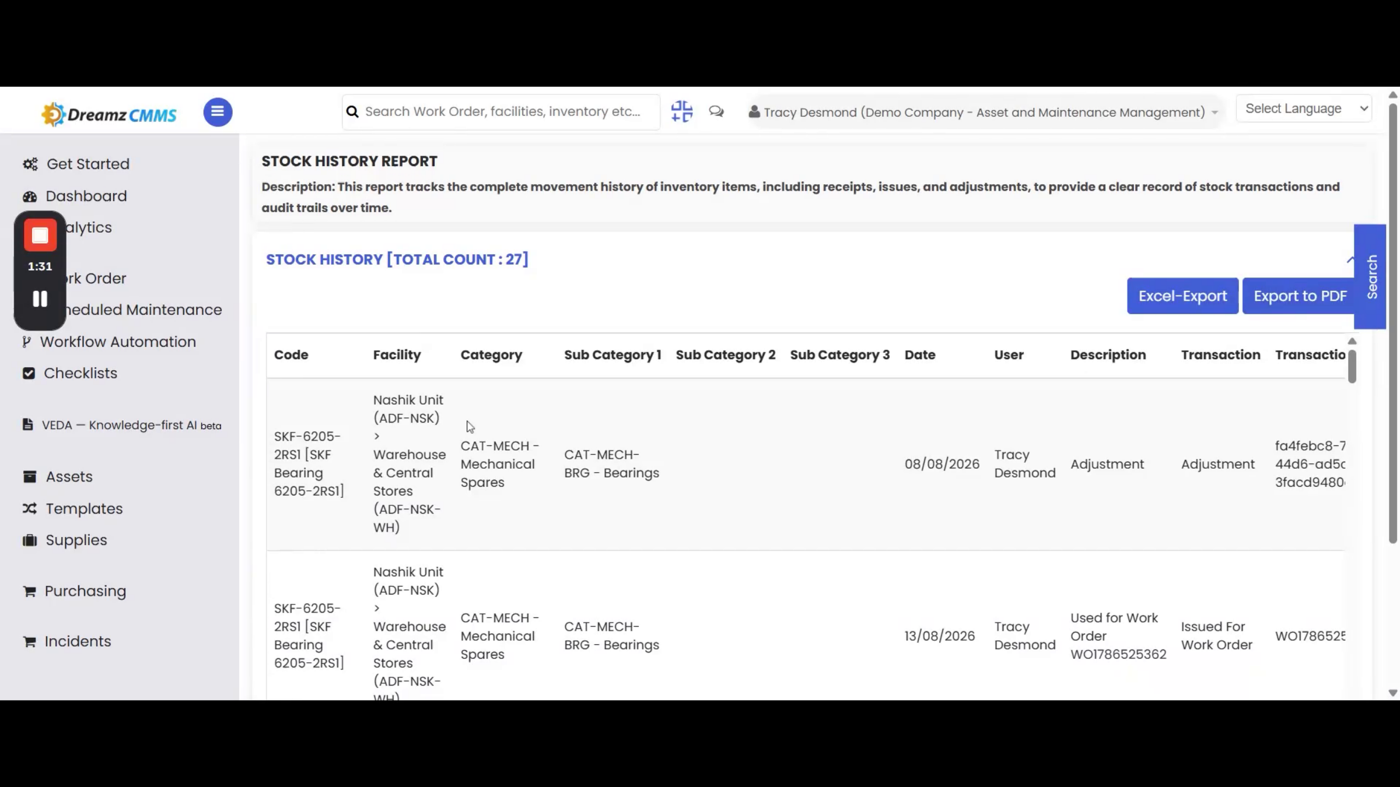Click the global search input field

pos(502,111)
